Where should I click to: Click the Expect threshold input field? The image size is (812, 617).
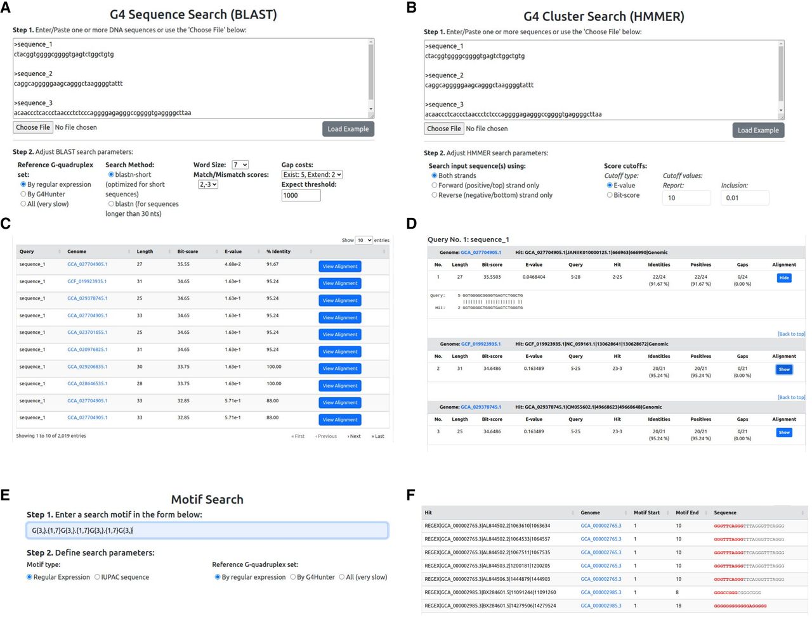pyautogui.click(x=301, y=195)
